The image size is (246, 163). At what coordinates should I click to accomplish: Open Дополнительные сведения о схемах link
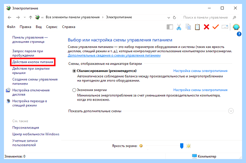click(x=114, y=55)
